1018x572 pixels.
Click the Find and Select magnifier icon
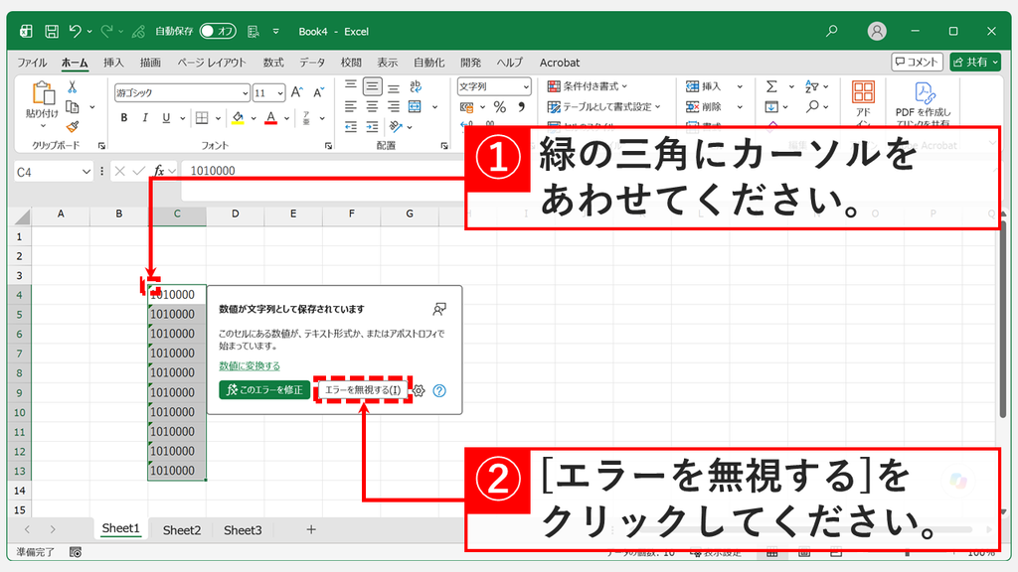tap(811, 107)
